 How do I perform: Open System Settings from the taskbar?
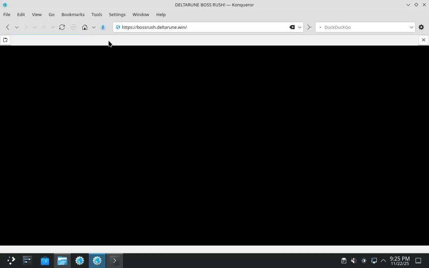[27, 261]
